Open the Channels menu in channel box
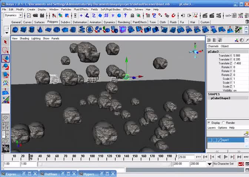Screen dimensions: 249x177 point(213,46)
